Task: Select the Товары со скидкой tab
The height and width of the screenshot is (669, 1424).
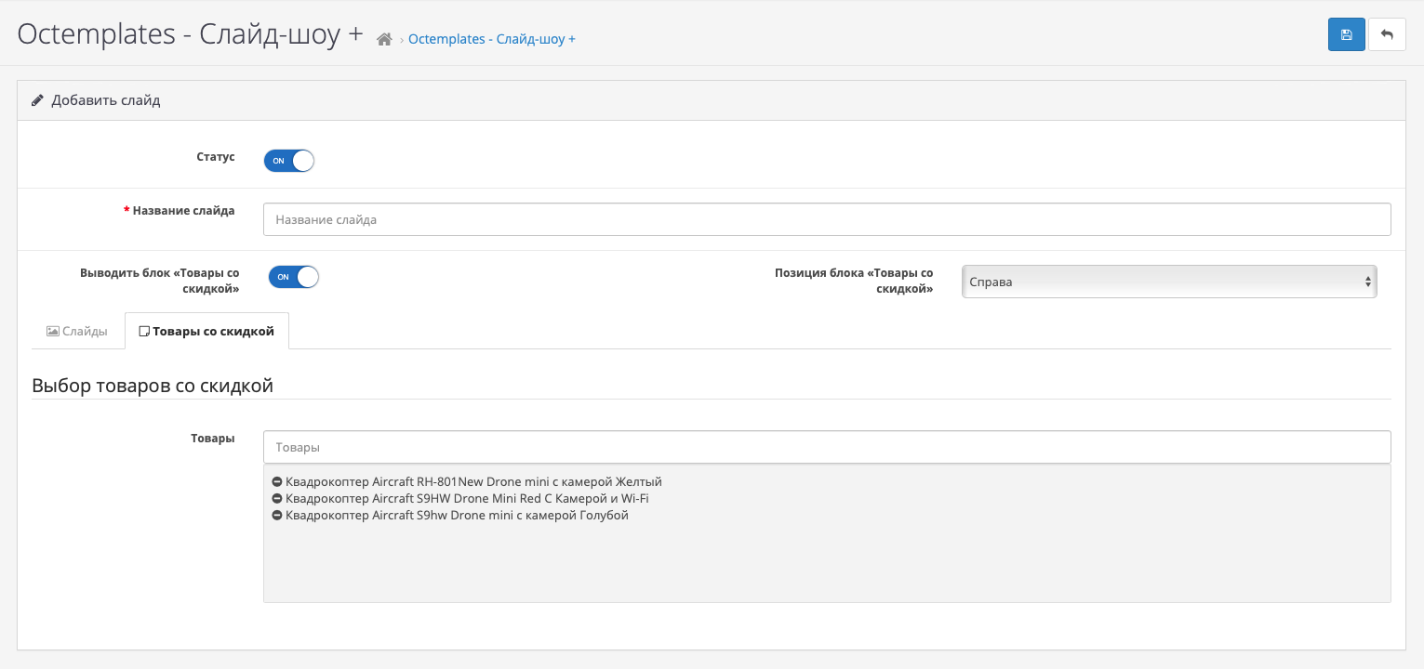Action: (206, 331)
